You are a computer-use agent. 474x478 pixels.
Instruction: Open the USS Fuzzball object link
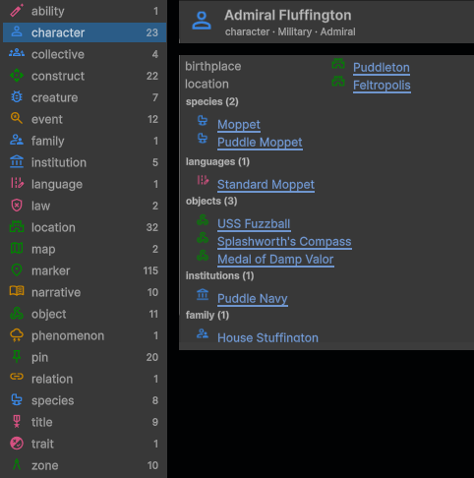(x=254, y=224)
